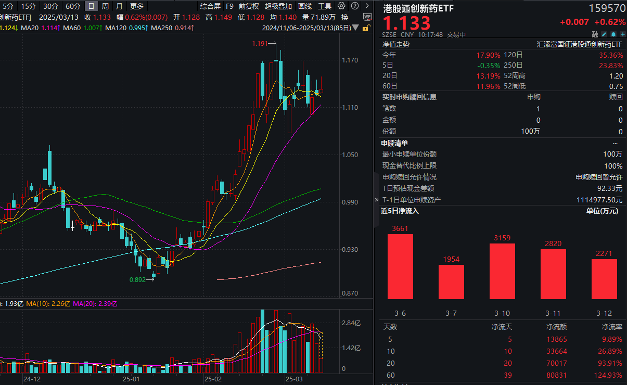Click the 1.191 high price marker
Image resolution: width=627 pixels, height=385 pixels.
[x=260, y=44]
